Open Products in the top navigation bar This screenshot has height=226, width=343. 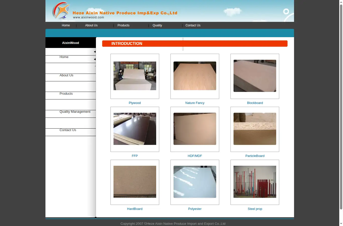pos(124,25)
